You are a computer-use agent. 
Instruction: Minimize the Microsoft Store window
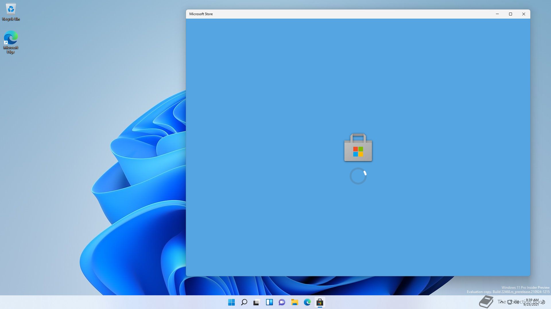497,14
